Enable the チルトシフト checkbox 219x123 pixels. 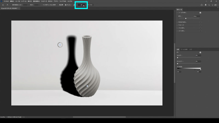[200, 25]
